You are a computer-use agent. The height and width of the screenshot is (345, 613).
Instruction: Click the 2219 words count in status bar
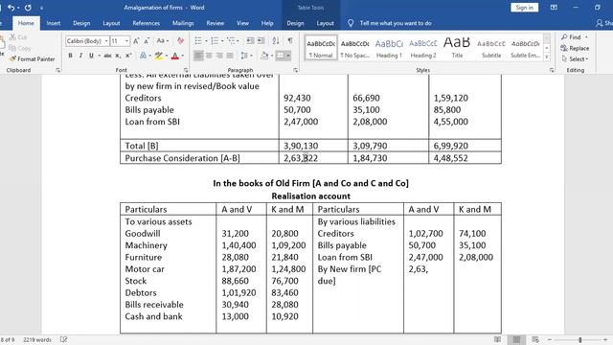(37, 339)
